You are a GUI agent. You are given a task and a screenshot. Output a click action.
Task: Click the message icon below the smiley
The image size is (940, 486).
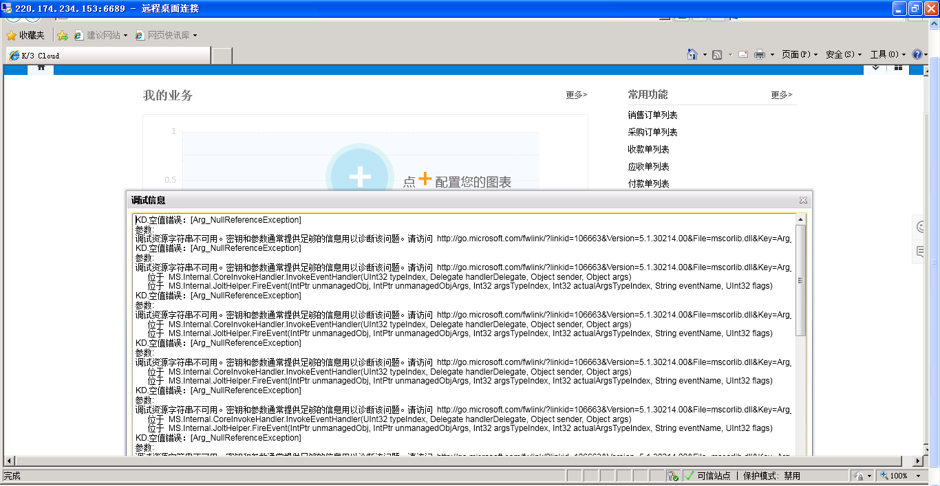pos(921,252)
